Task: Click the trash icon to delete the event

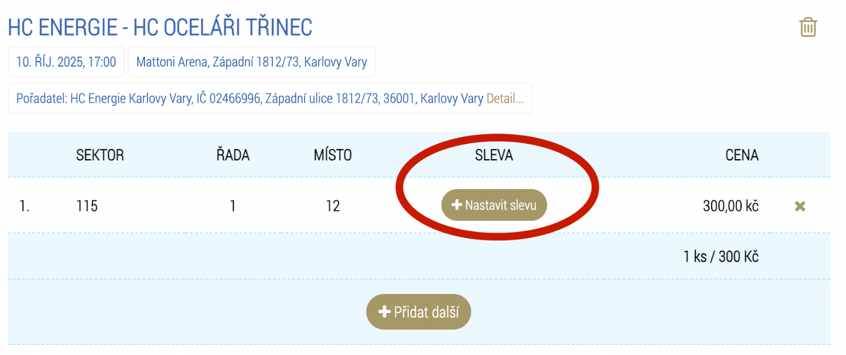Action: point(808,28)
